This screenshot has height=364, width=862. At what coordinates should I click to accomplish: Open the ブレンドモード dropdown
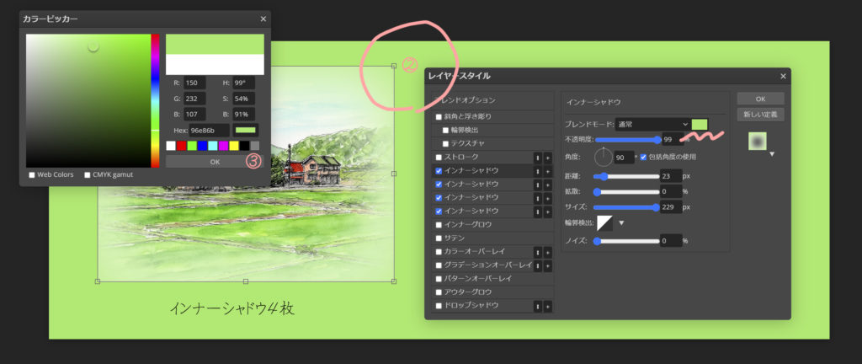tap(652, 125)
